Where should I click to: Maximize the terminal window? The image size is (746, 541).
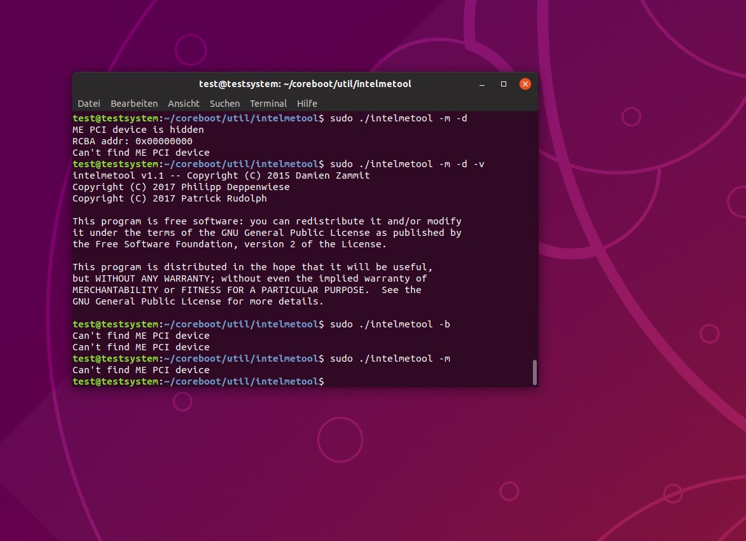pyautogui.click(x=503, y=84)
